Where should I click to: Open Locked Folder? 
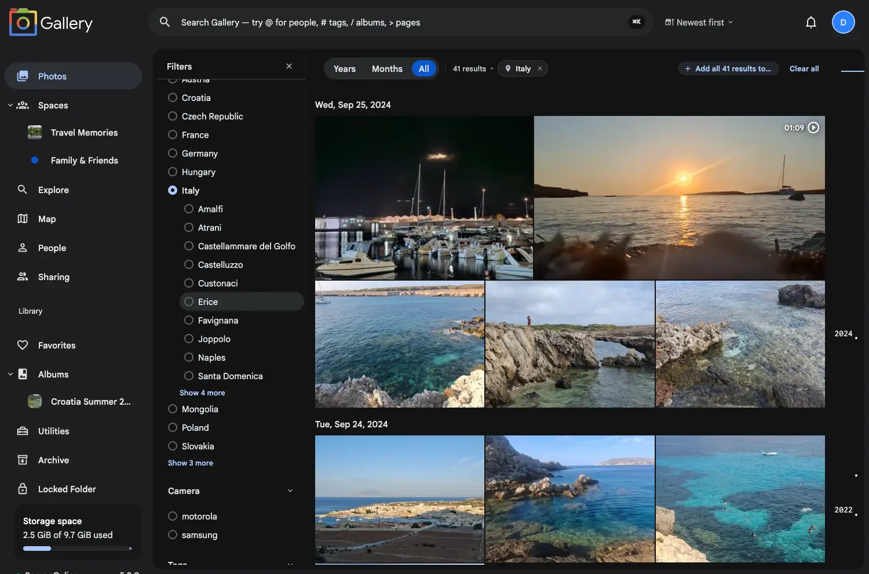coord(67,489)
